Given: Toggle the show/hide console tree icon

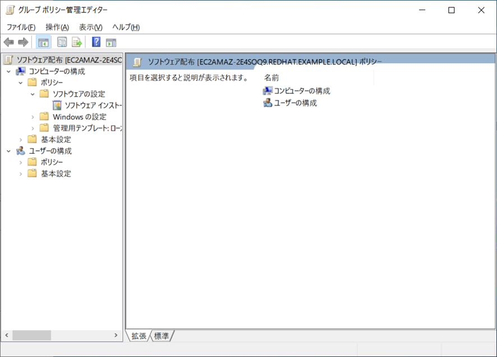Looking at the screenshot, I should [x=43, y=42].
